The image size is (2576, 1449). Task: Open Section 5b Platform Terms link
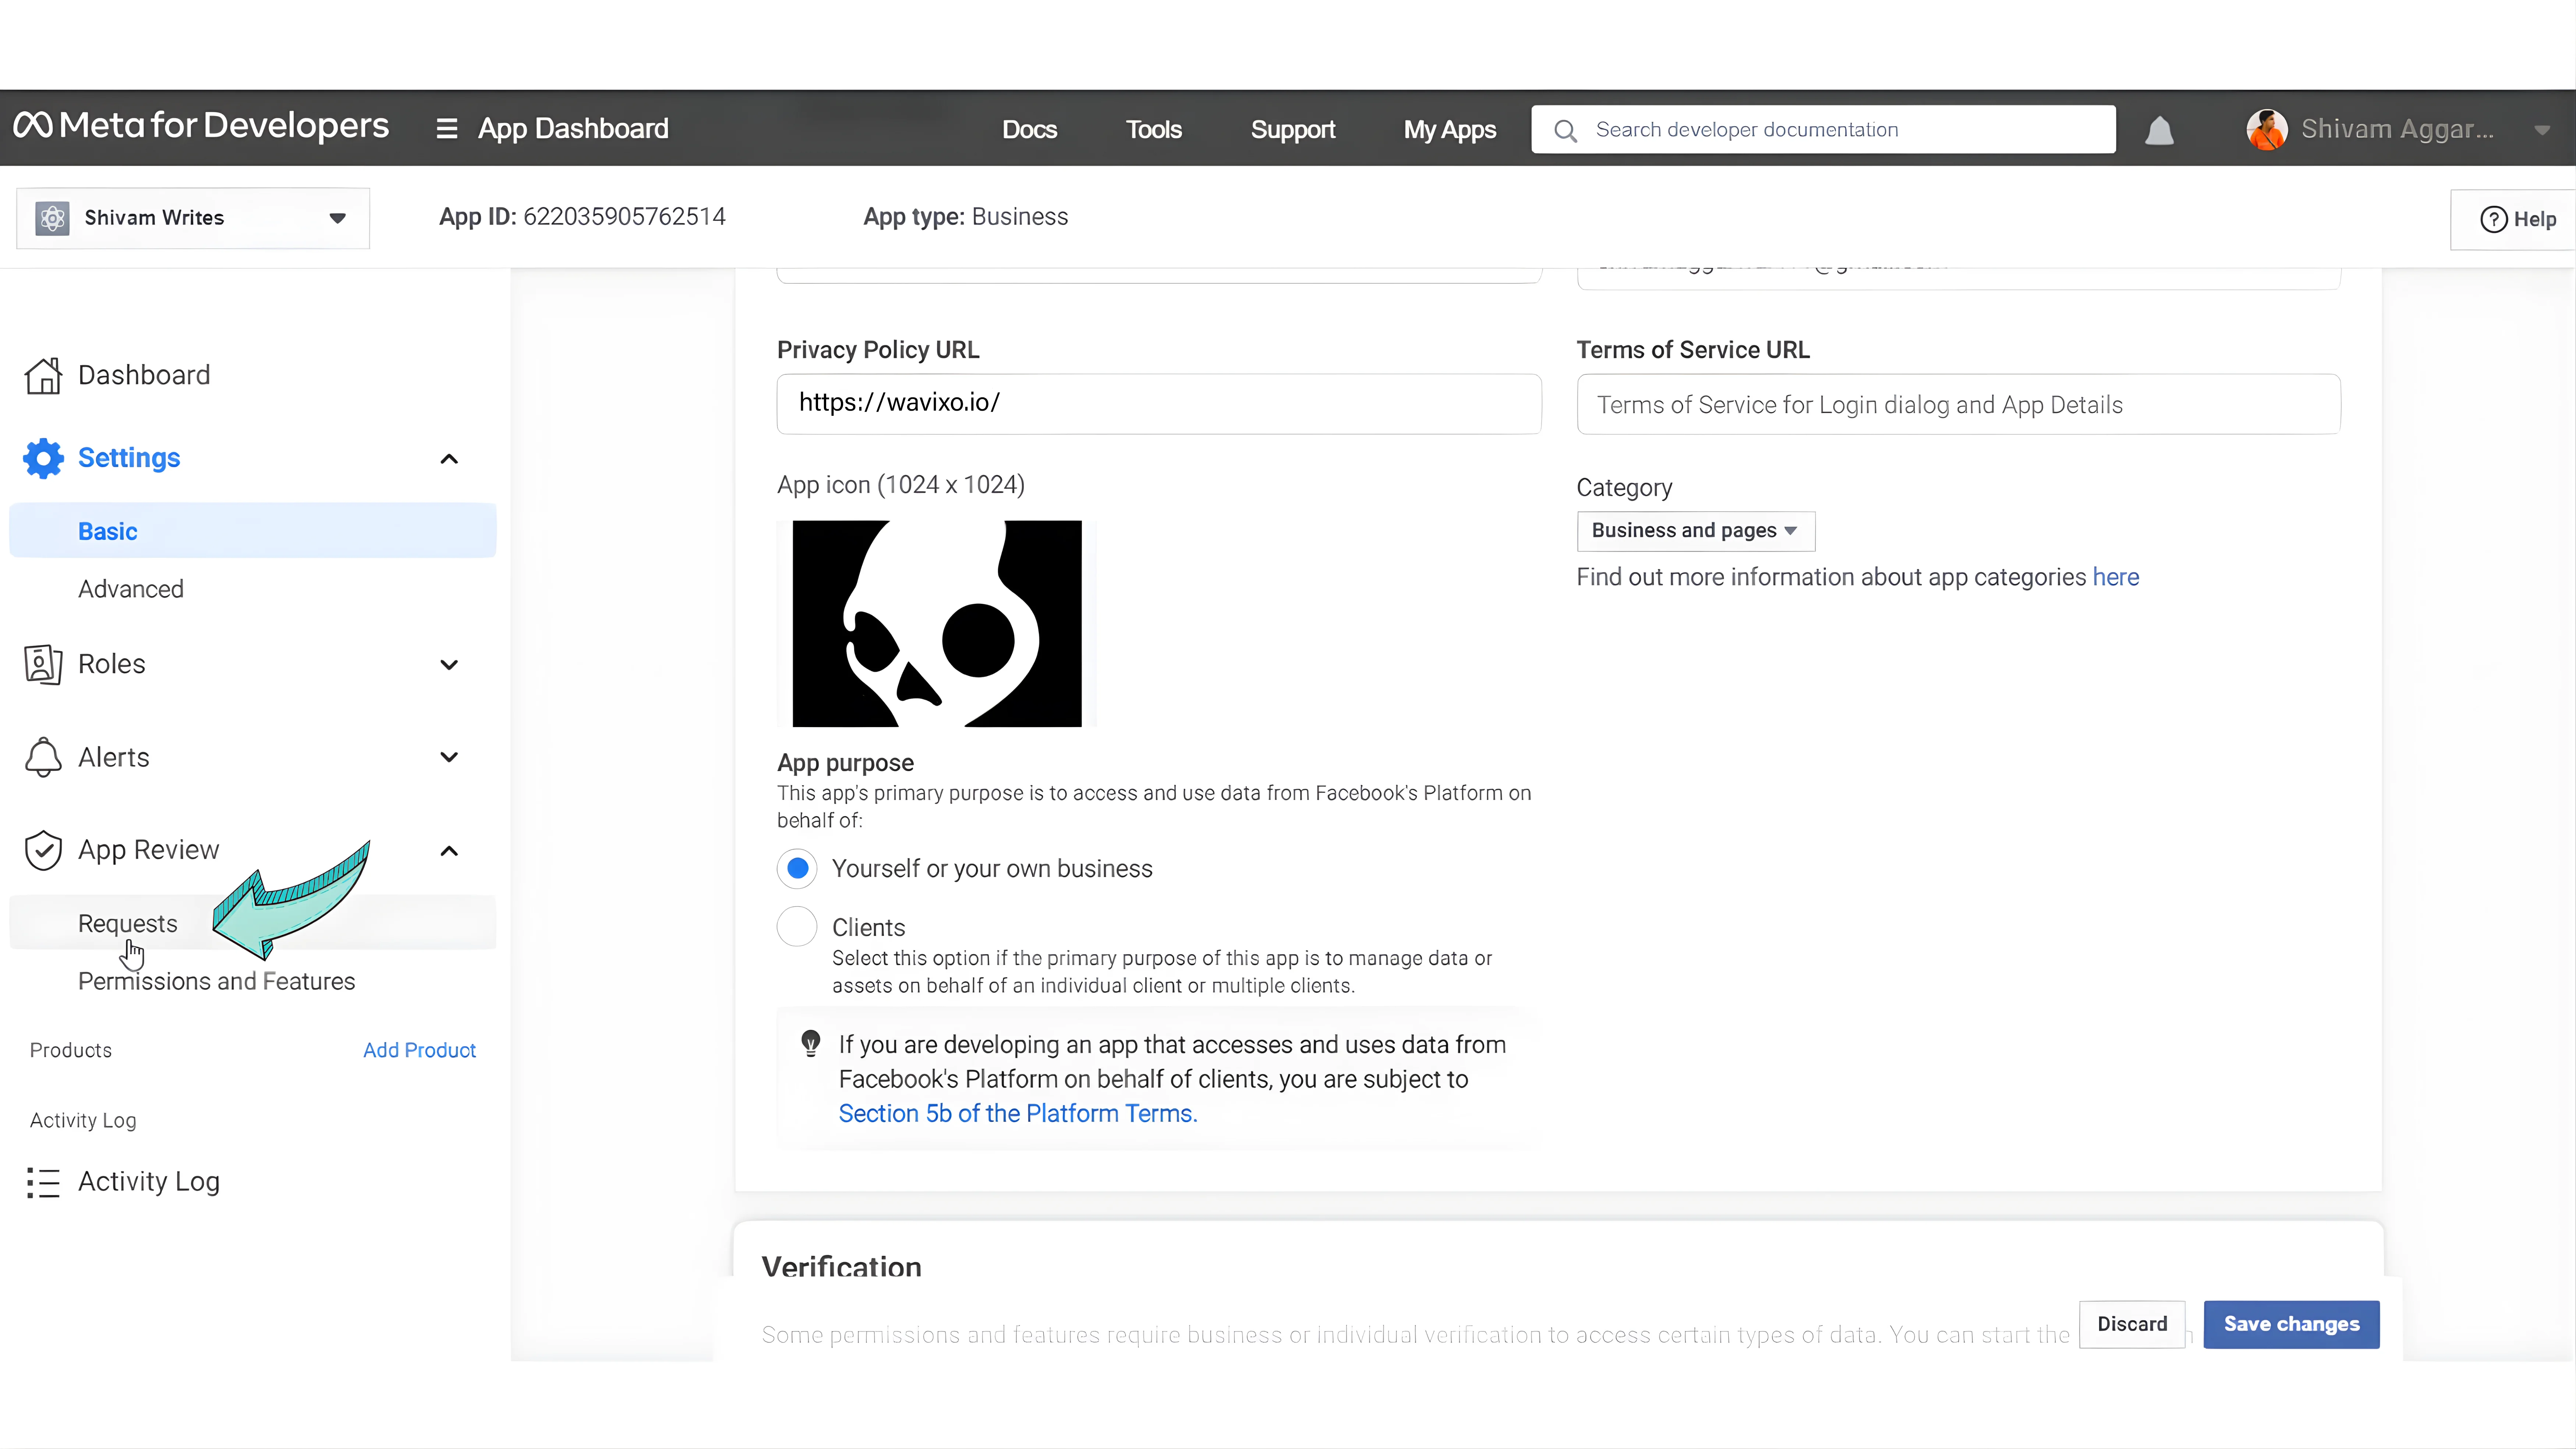click(1017, 1114)
